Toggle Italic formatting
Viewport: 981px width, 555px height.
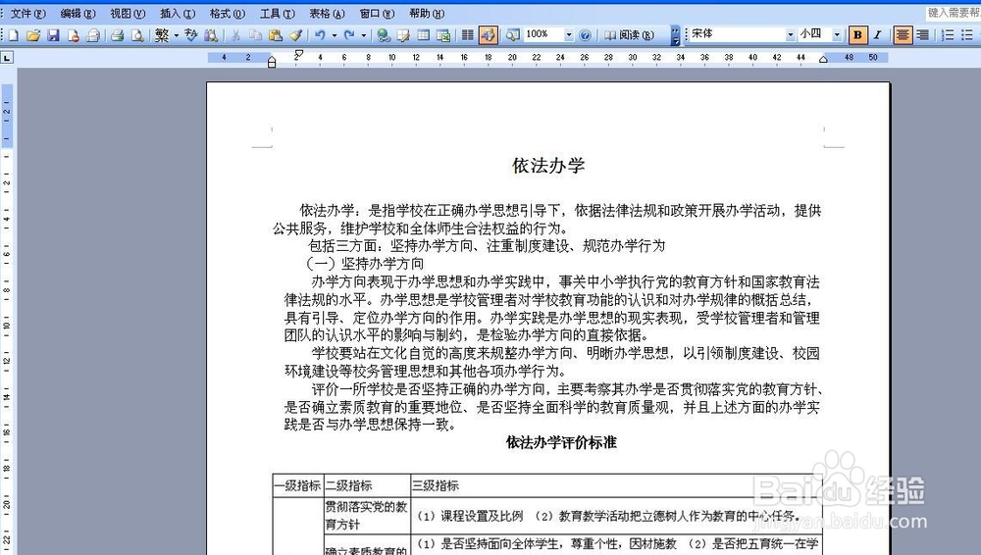(877, 35)
